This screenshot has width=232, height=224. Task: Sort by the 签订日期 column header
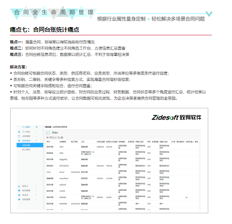[74, 142]
